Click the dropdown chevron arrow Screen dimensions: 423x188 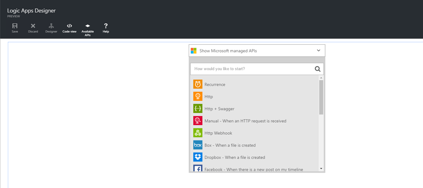(x=318, y=50)
